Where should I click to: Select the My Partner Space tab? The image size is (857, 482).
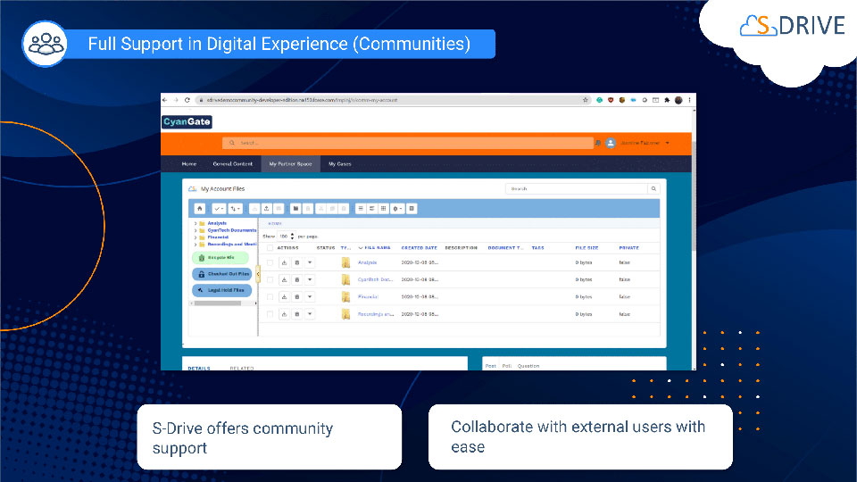pos(290,164)
